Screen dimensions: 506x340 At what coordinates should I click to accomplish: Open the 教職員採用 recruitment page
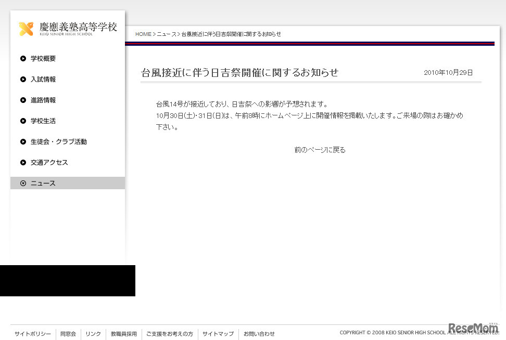[x=123, y=334]
